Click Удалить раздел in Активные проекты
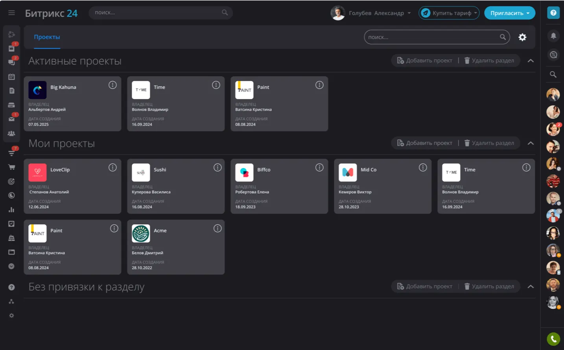 pyautogui.click(x=489, y=60)
